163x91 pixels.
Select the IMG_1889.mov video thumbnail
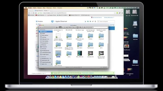point(80,53)
